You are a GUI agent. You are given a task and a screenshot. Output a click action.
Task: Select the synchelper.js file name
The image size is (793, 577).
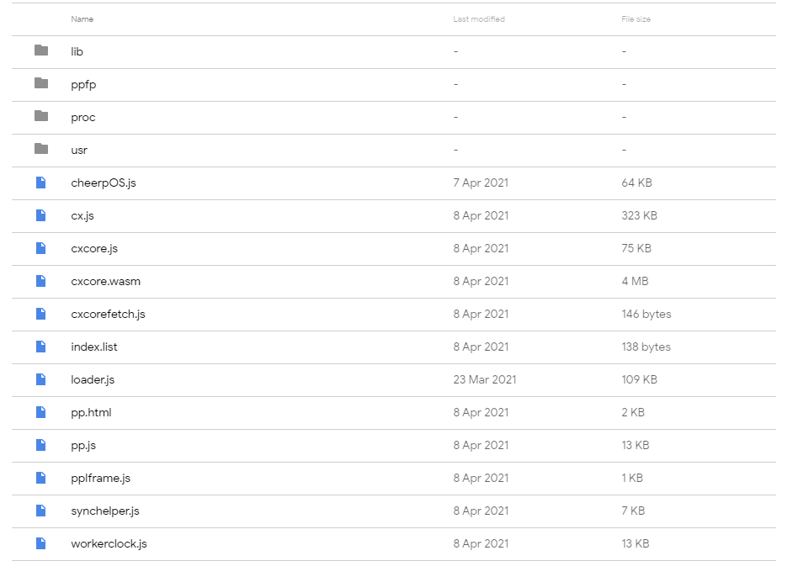(105, 511)
